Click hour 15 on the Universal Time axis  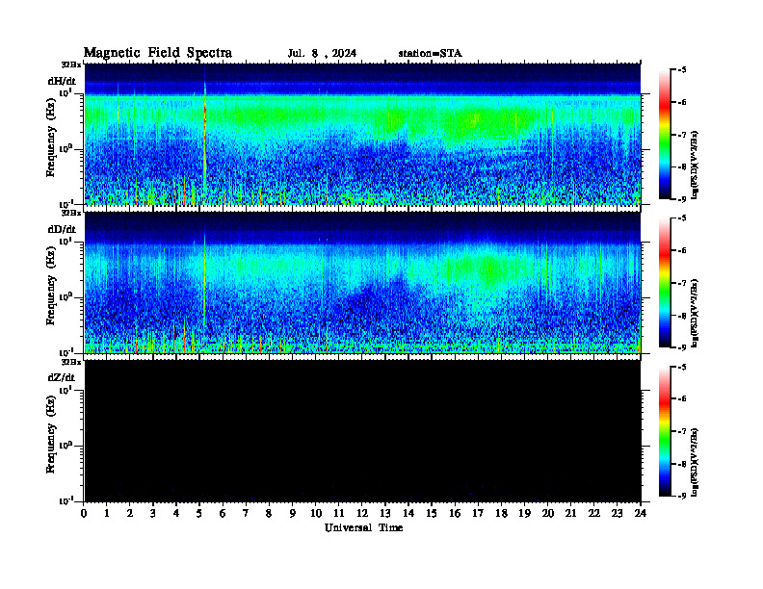coord(432,514)
